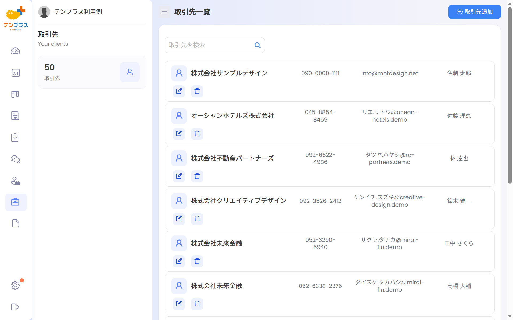This screenshot has width=513, height=320.
Task: Edit 株式会社クリエイティブデザイン client
Action: (x=179, y=219)
